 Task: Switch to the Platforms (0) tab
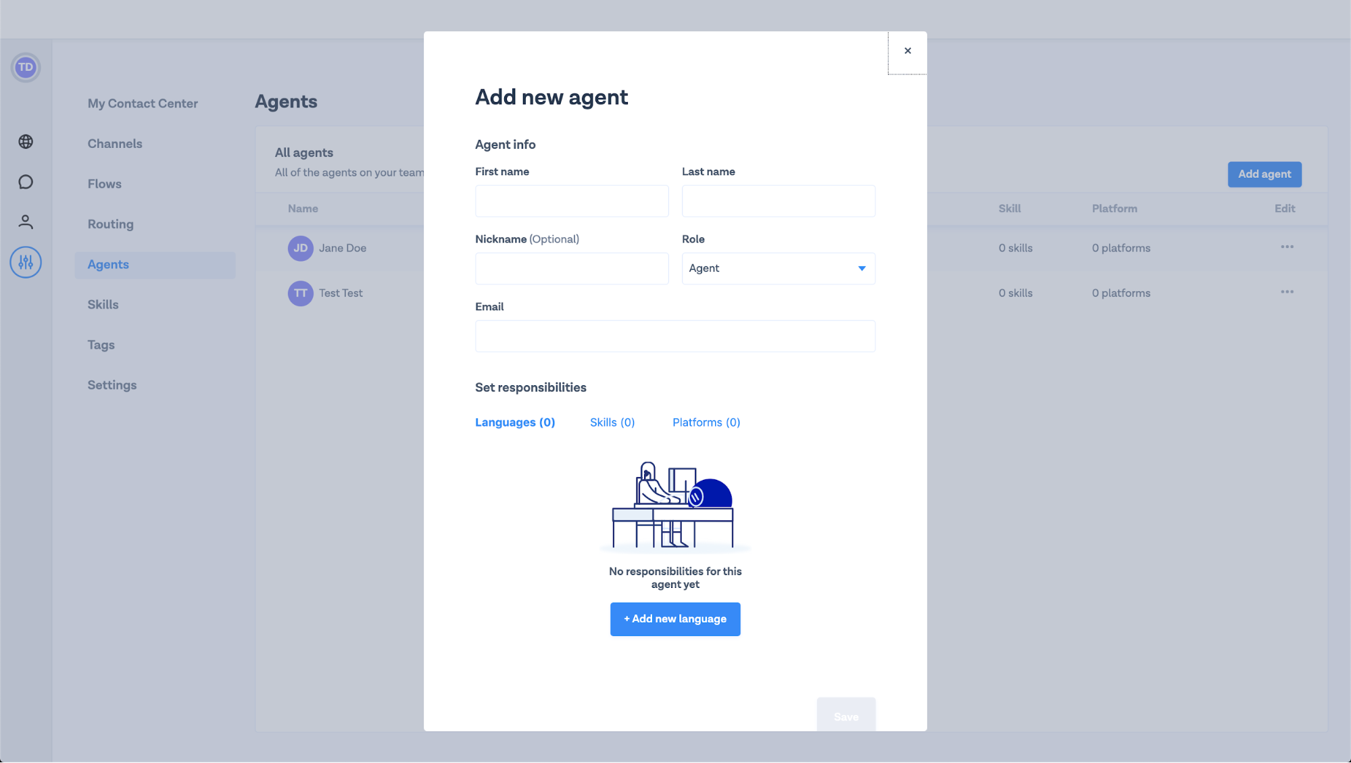click(706, 422)
